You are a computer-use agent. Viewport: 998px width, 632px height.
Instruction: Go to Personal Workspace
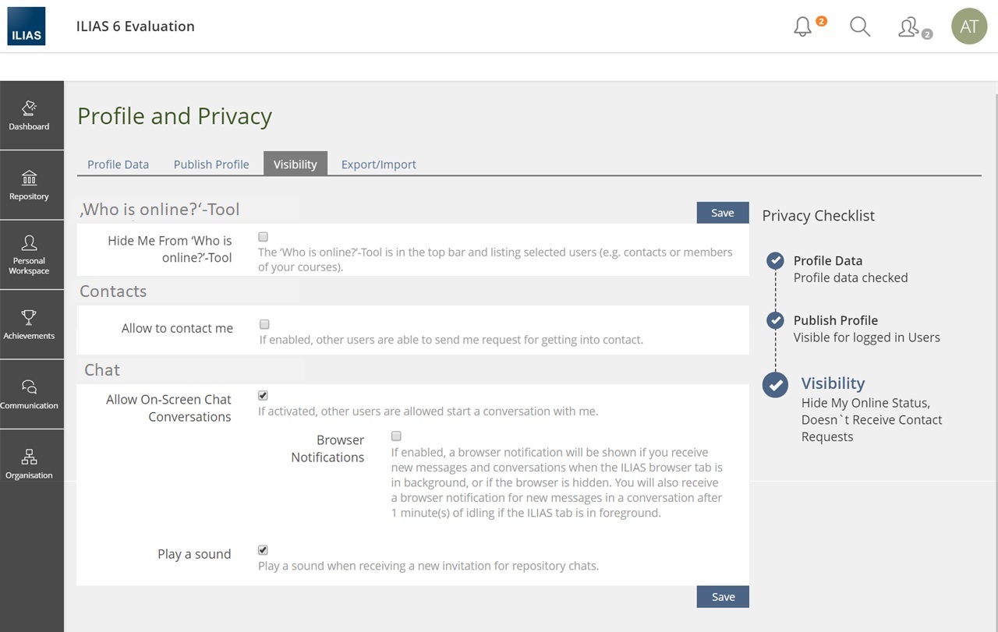(x=30, y=254)
